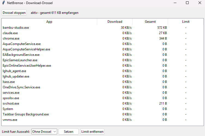Open the Ohne Drossel limit dropdown
This screenshot has height=136, width=205.
44,132
